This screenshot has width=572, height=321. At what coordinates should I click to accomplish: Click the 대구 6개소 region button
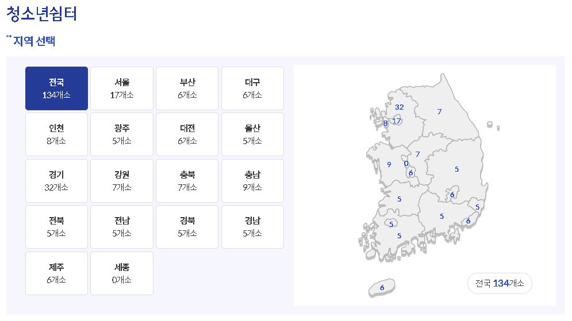[252, 88]
